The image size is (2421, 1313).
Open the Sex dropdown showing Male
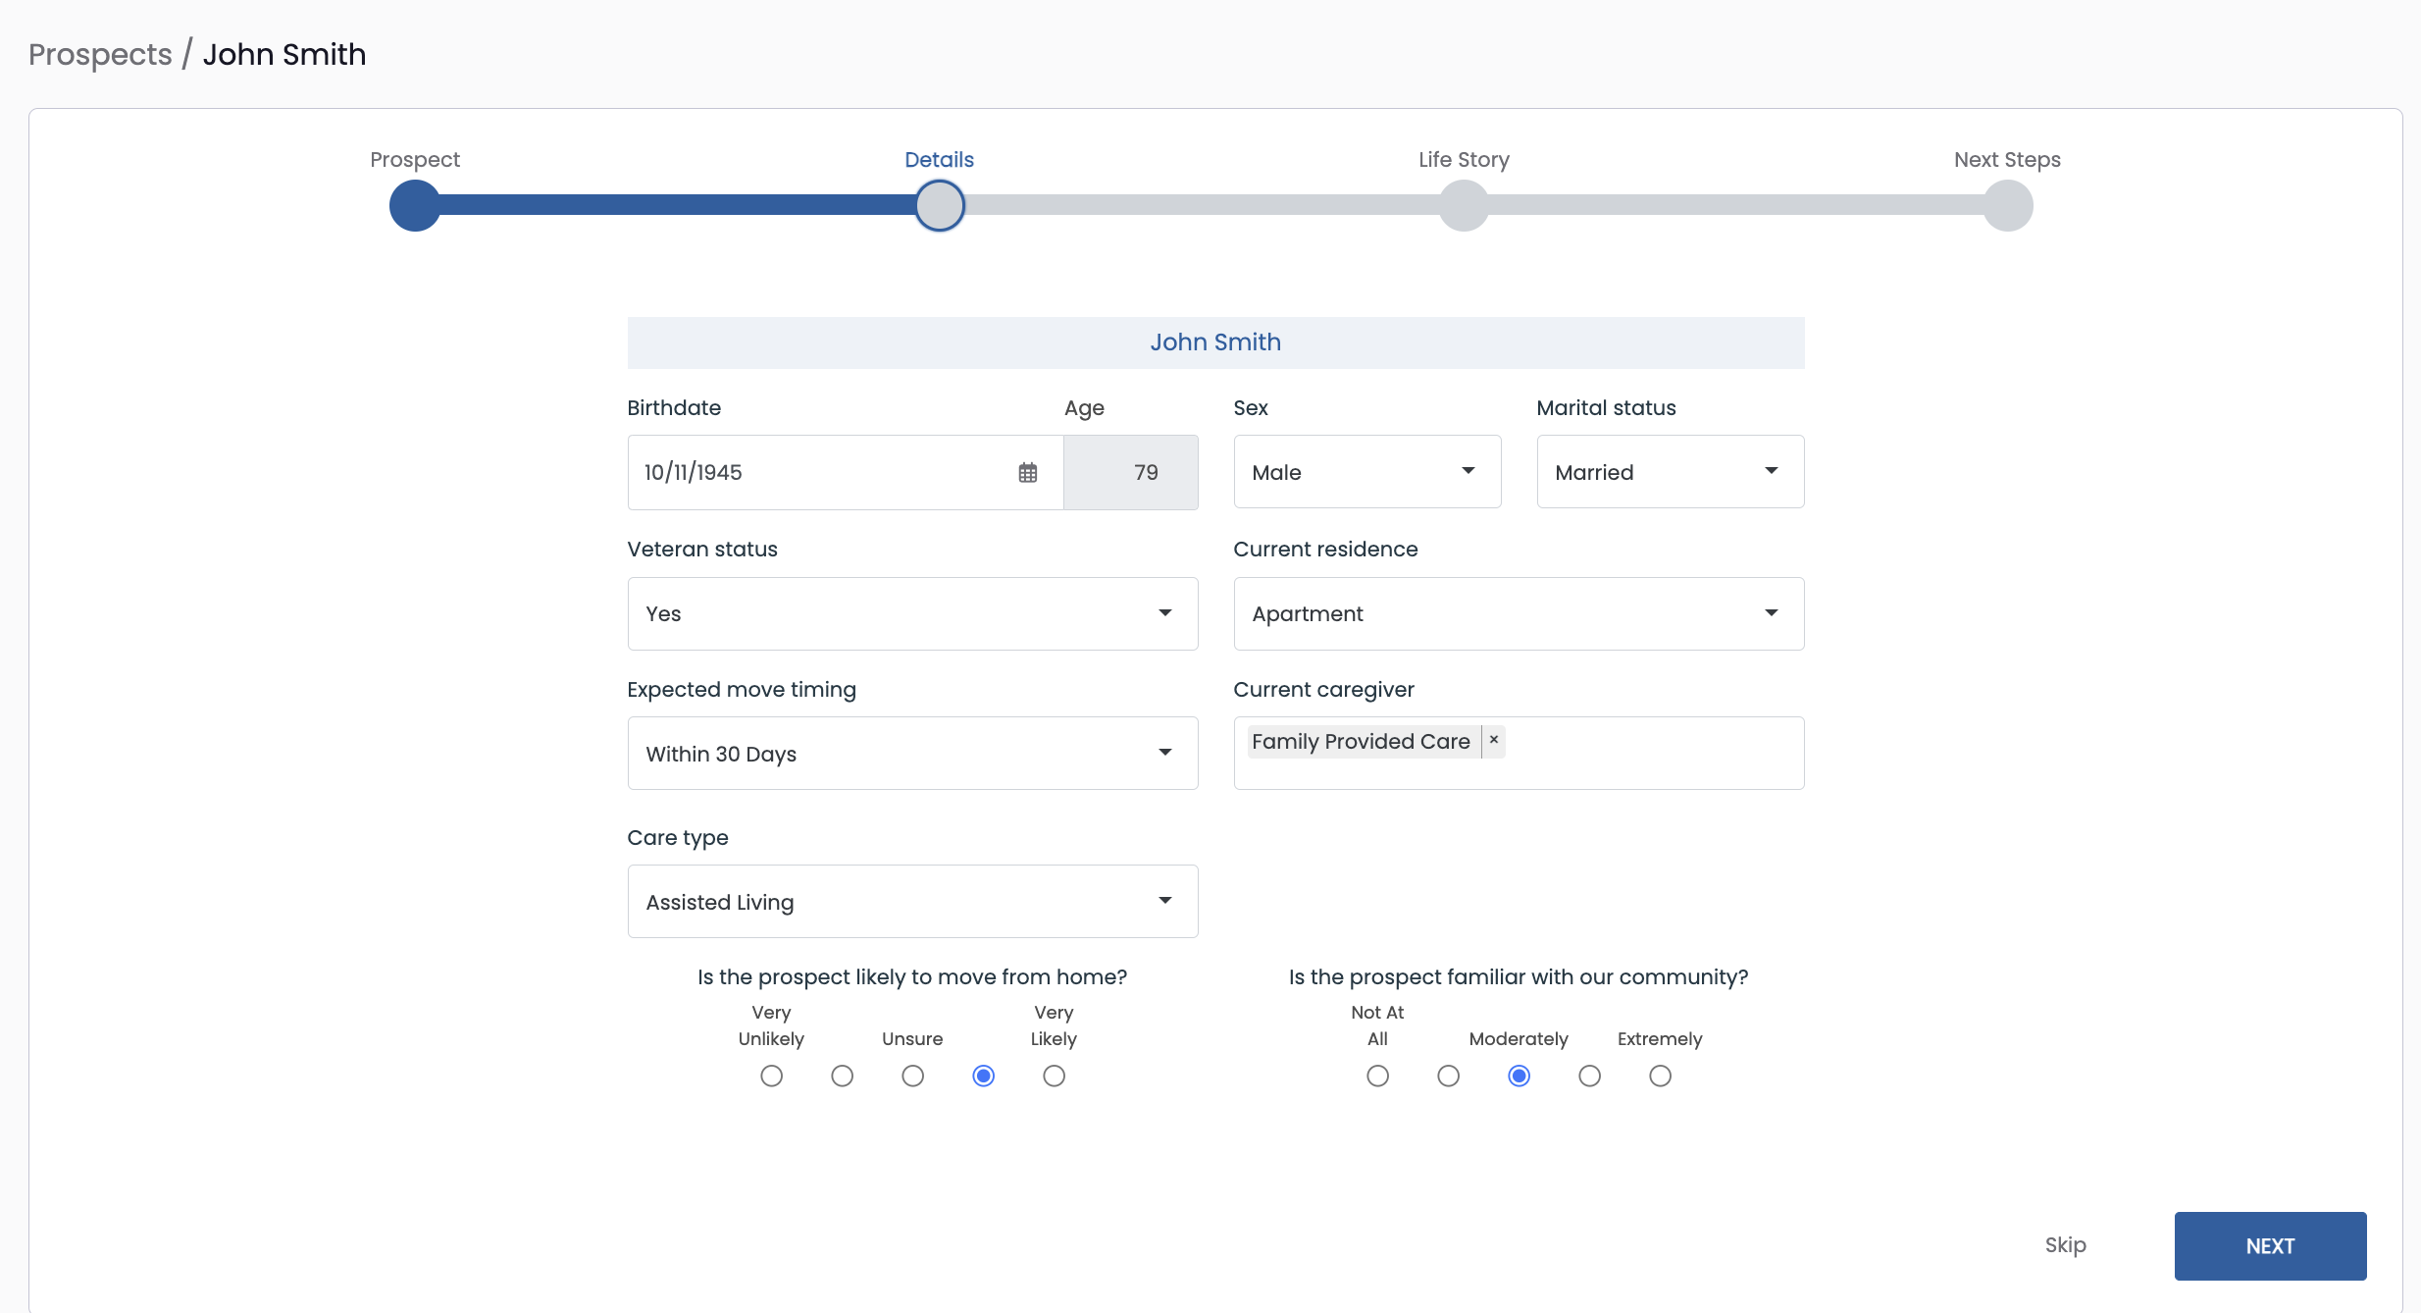[1366, 472]
